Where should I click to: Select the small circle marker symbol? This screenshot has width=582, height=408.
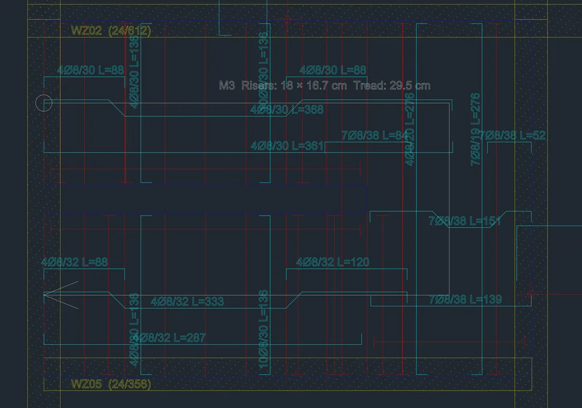pyautogui.click(x=44, y=103)
